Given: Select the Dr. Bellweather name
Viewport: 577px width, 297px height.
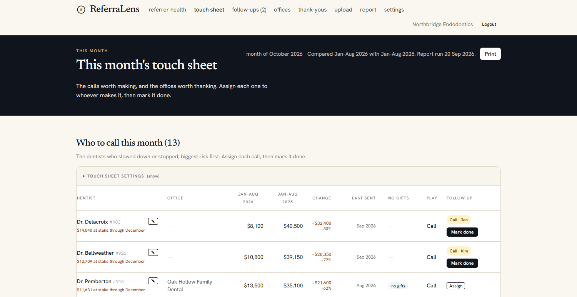Looking at the screenshot, I should (95, 253).
